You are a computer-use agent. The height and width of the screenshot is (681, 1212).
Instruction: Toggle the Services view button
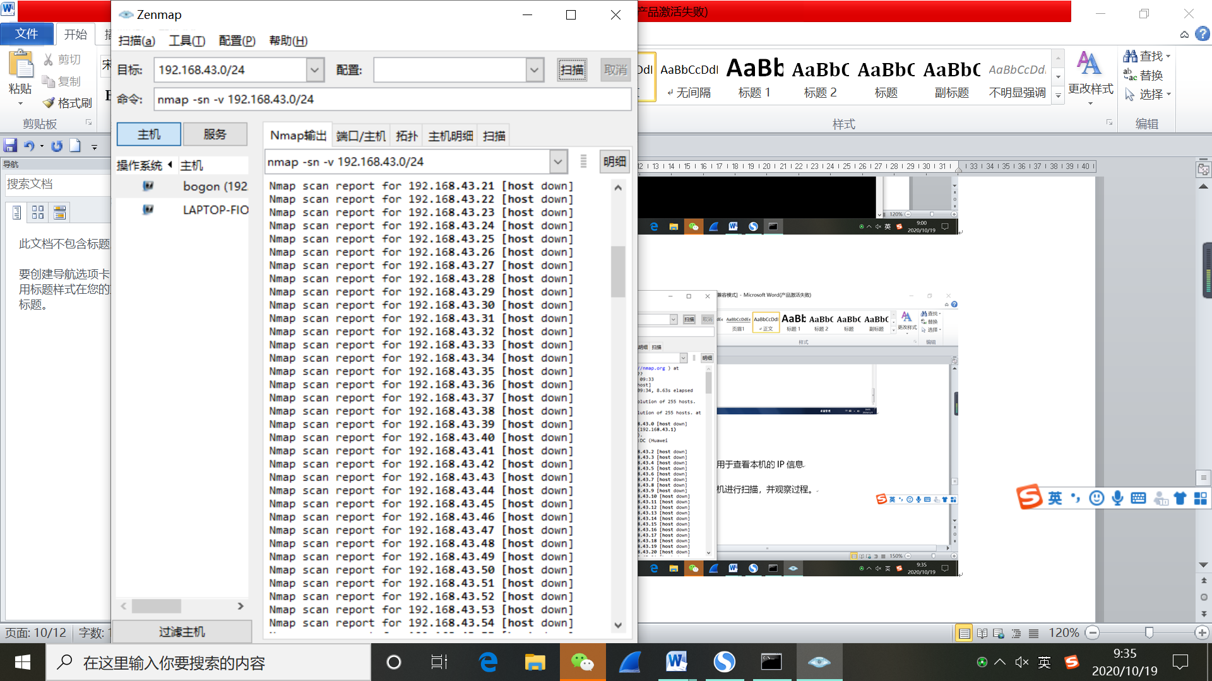[x=215, y=134]
